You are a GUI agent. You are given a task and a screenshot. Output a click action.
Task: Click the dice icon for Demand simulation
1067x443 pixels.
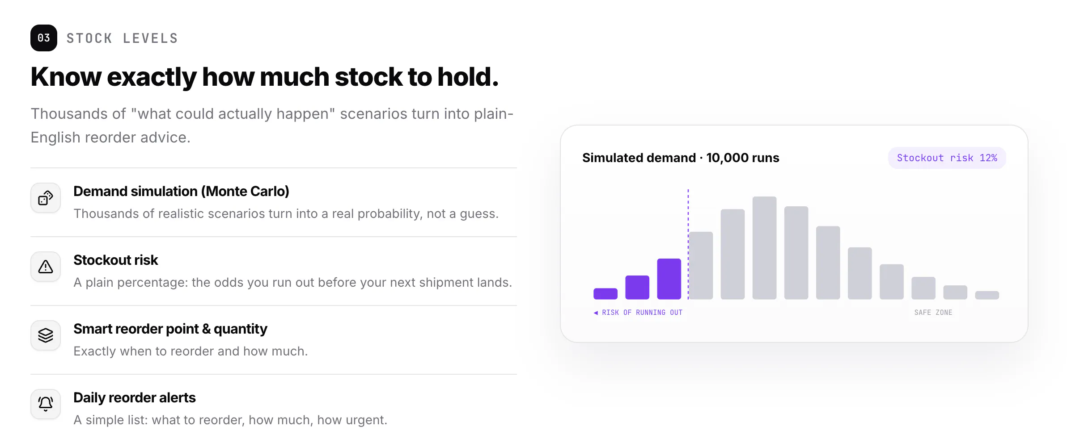(46, 198)
